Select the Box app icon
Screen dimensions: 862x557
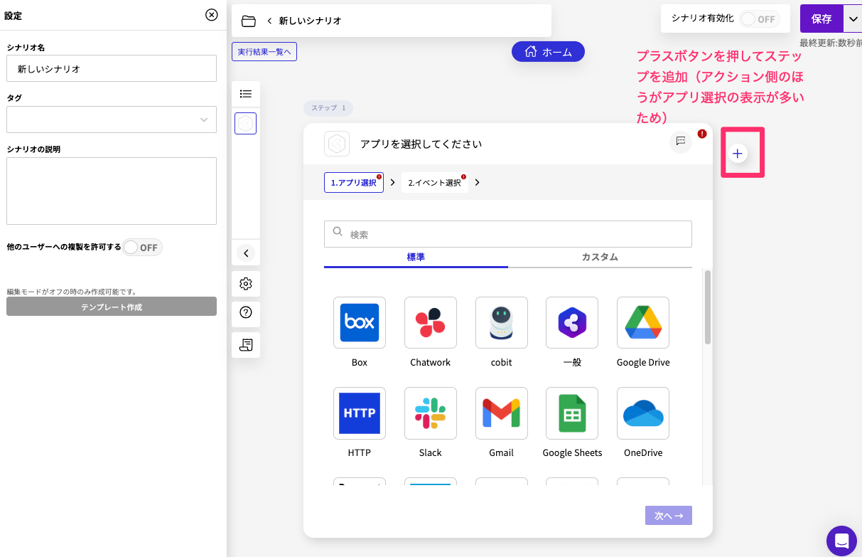click(x=360, y=322)
